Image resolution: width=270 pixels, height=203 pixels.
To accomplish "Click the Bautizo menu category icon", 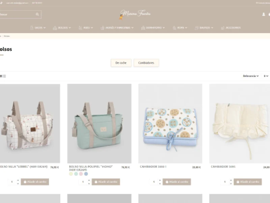I will coord(196,28).
